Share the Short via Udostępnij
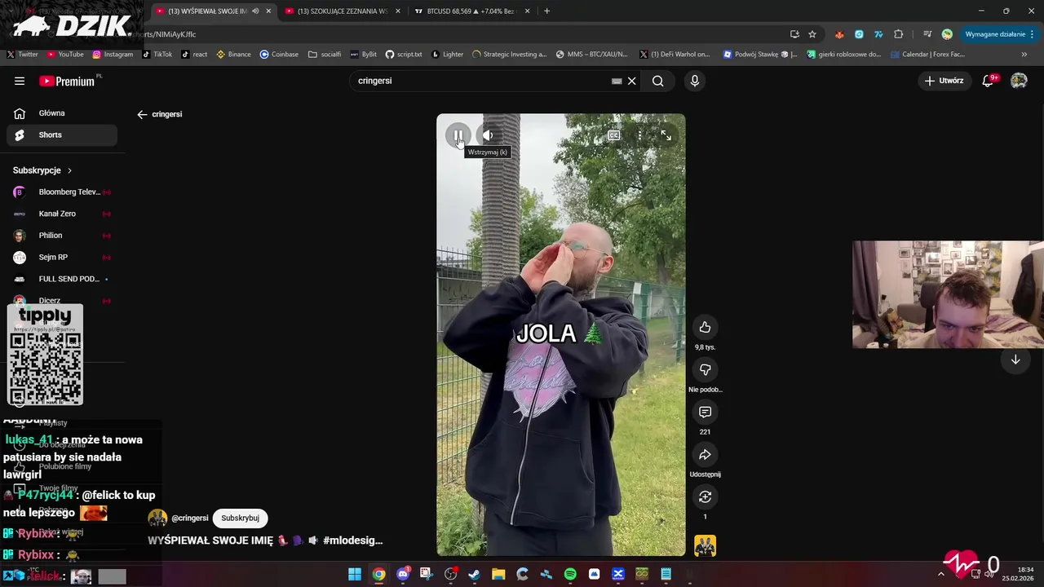This screenshot has height=587, width=1044. [x=706, y=455]
